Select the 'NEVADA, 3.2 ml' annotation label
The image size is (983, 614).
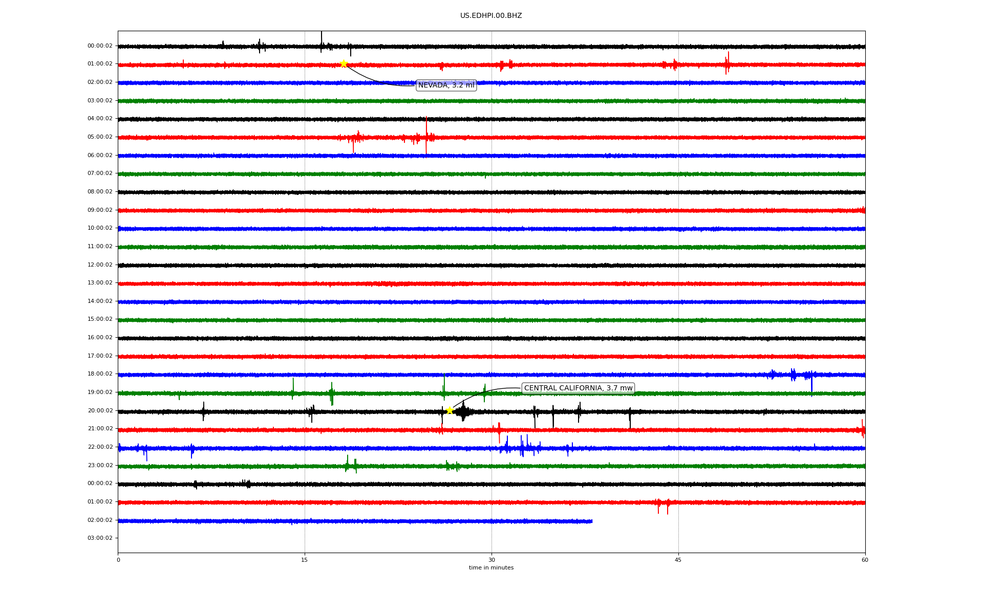(x=446, y=85)
